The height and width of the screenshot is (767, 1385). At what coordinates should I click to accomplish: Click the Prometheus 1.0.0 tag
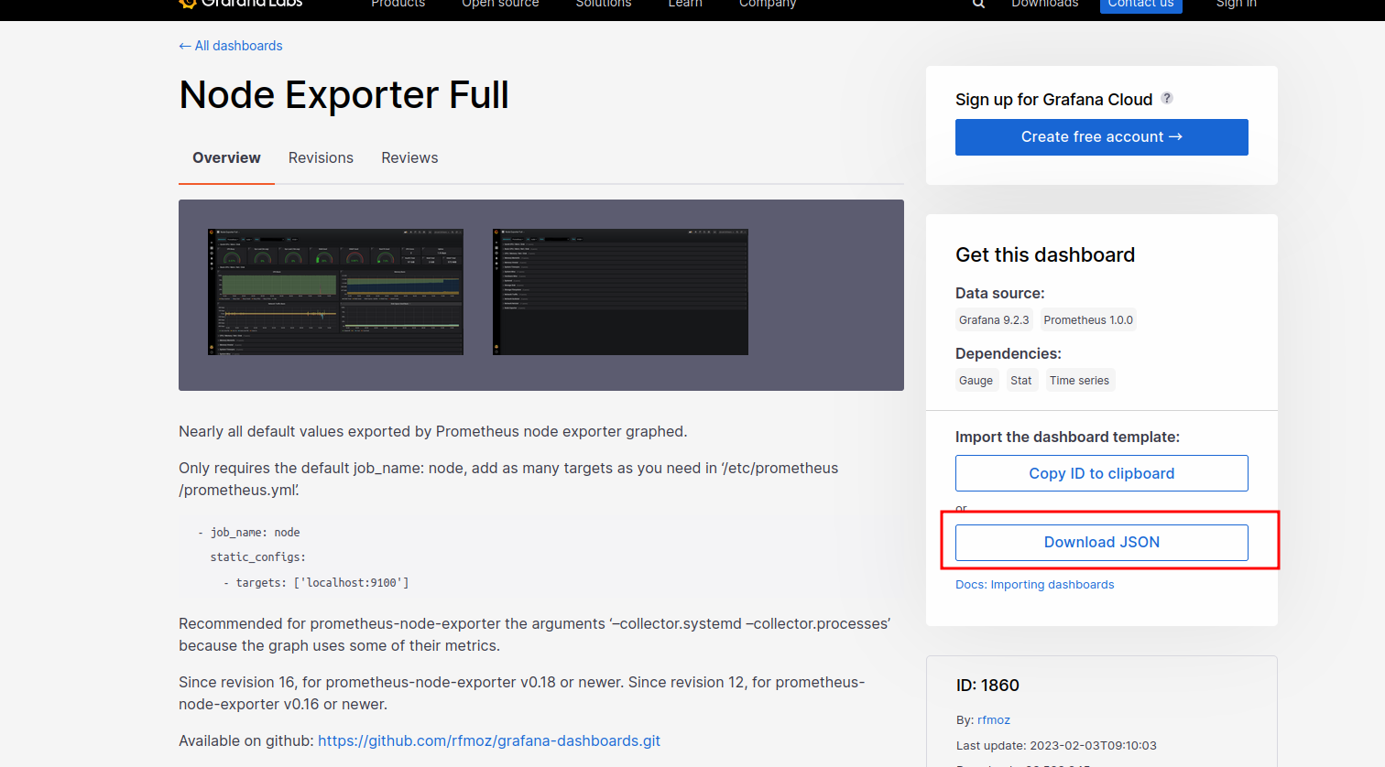1088,320
